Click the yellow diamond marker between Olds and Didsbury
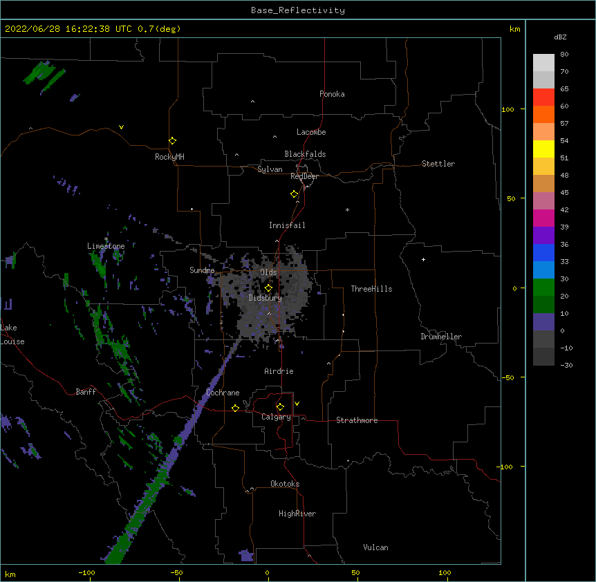 click(268, 288)
